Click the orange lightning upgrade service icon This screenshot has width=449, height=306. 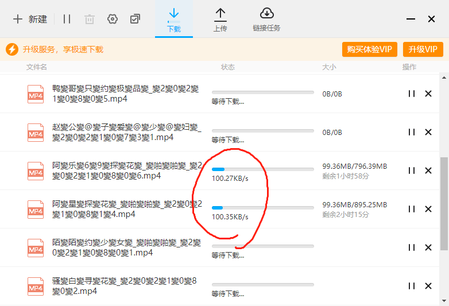click(x=12, y=50)
